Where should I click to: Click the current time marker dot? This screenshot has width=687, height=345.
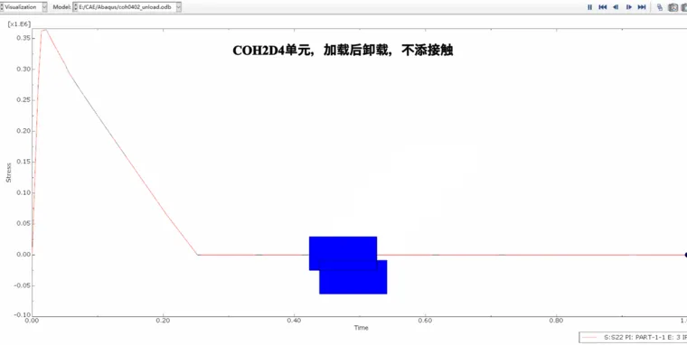685,255
